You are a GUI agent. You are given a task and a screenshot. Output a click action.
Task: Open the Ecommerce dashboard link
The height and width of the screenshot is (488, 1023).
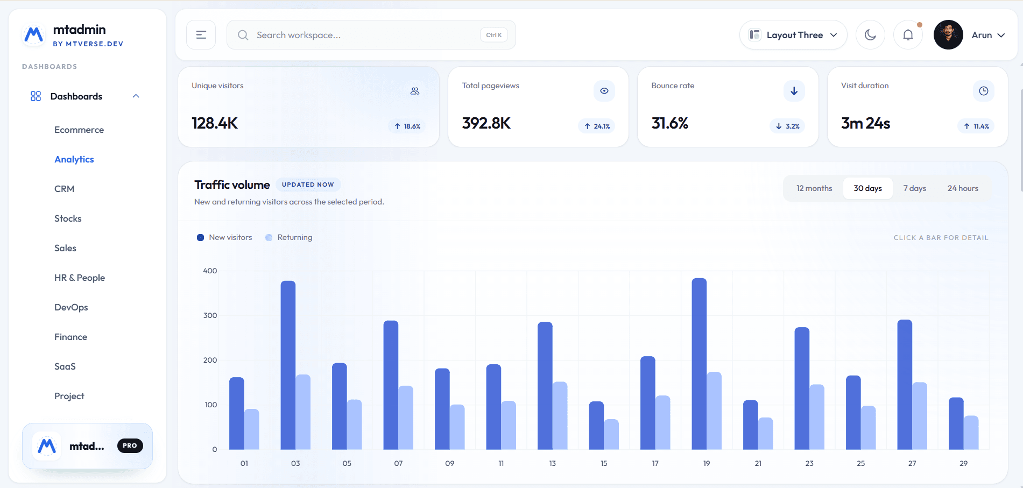[x=79, y=130]
